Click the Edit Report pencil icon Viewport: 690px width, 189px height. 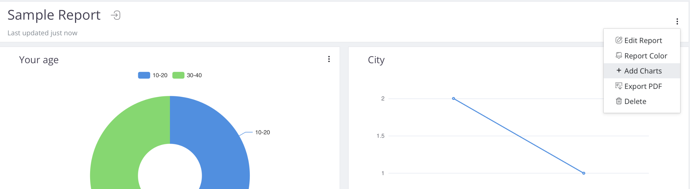tap(619, 40)
